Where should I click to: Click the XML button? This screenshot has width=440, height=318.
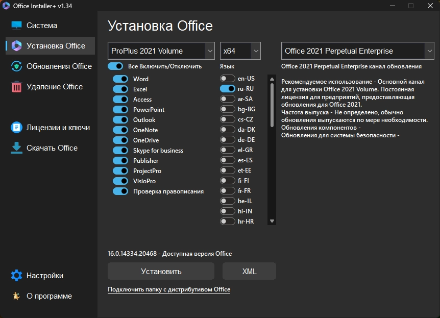tap(249, 271)
